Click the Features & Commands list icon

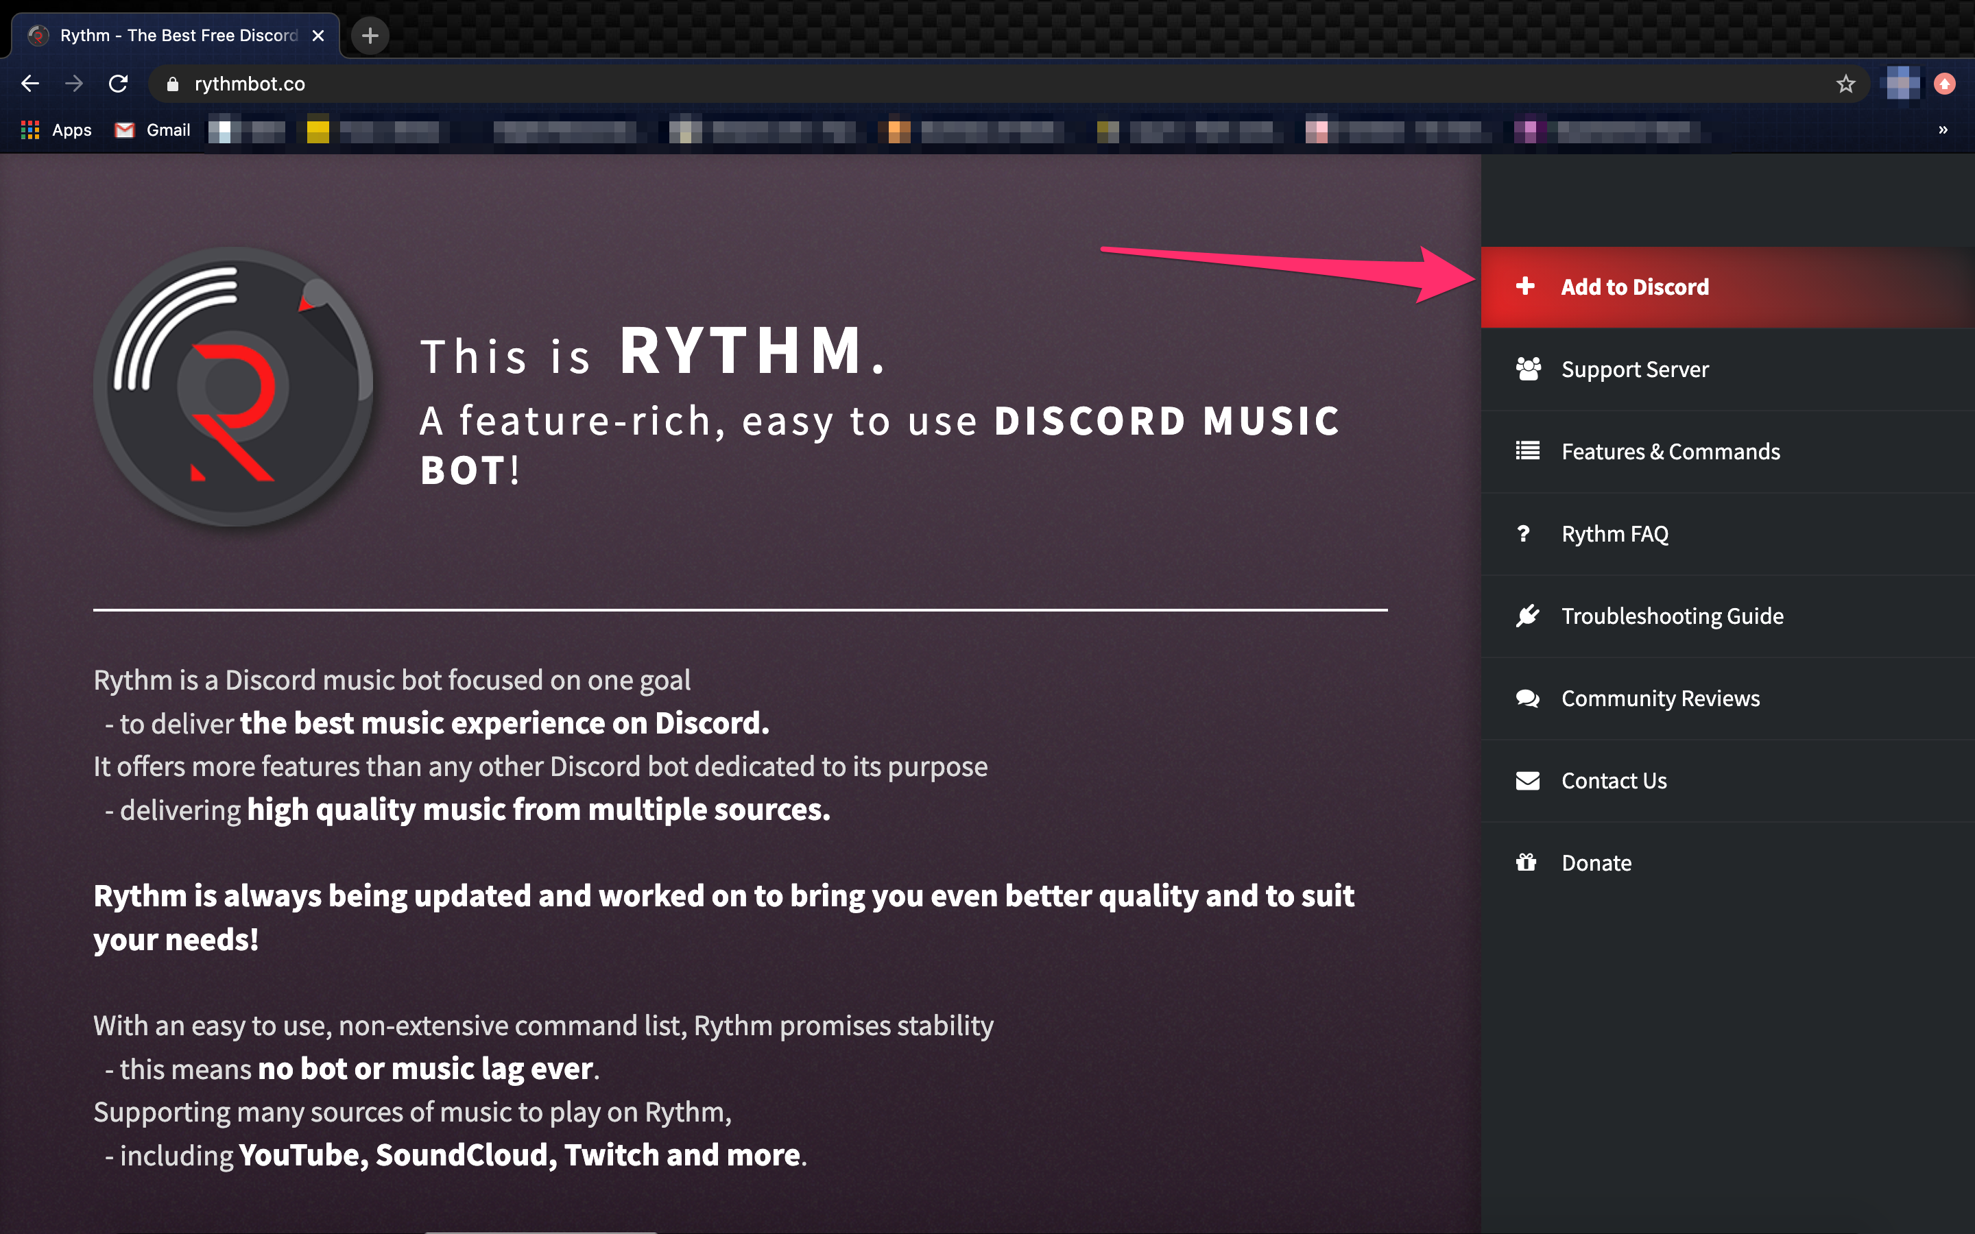tap(1527, 450)
